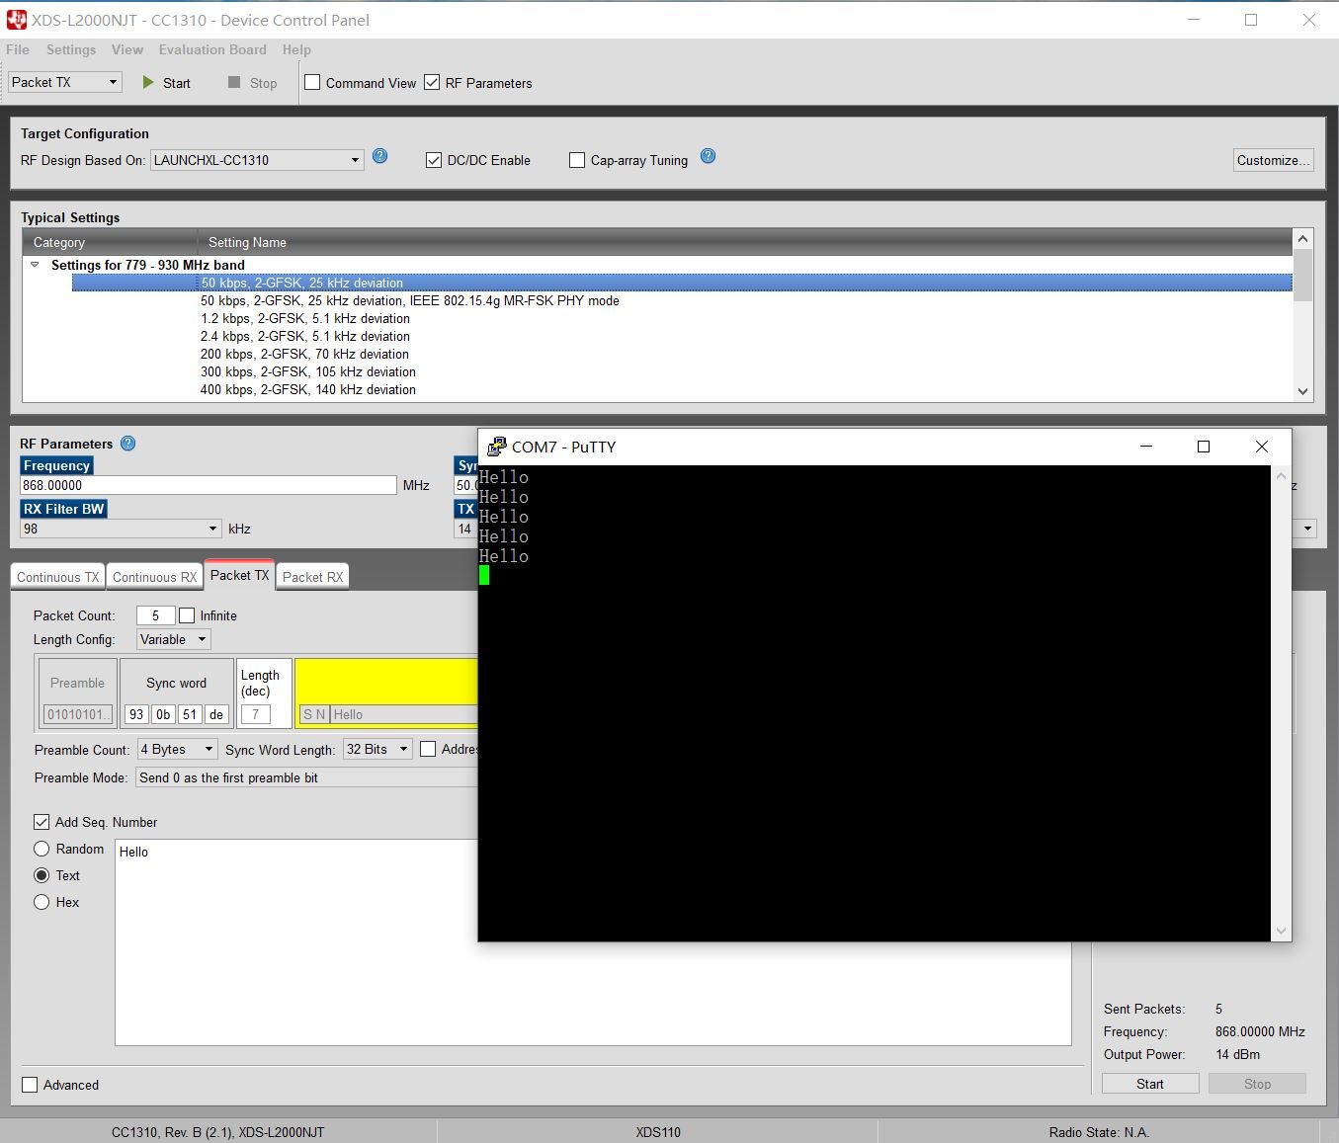This screenshot has height=1143, width=1339.
Task: Enable the Advanced checkbox
Action: coord(30,1085)
